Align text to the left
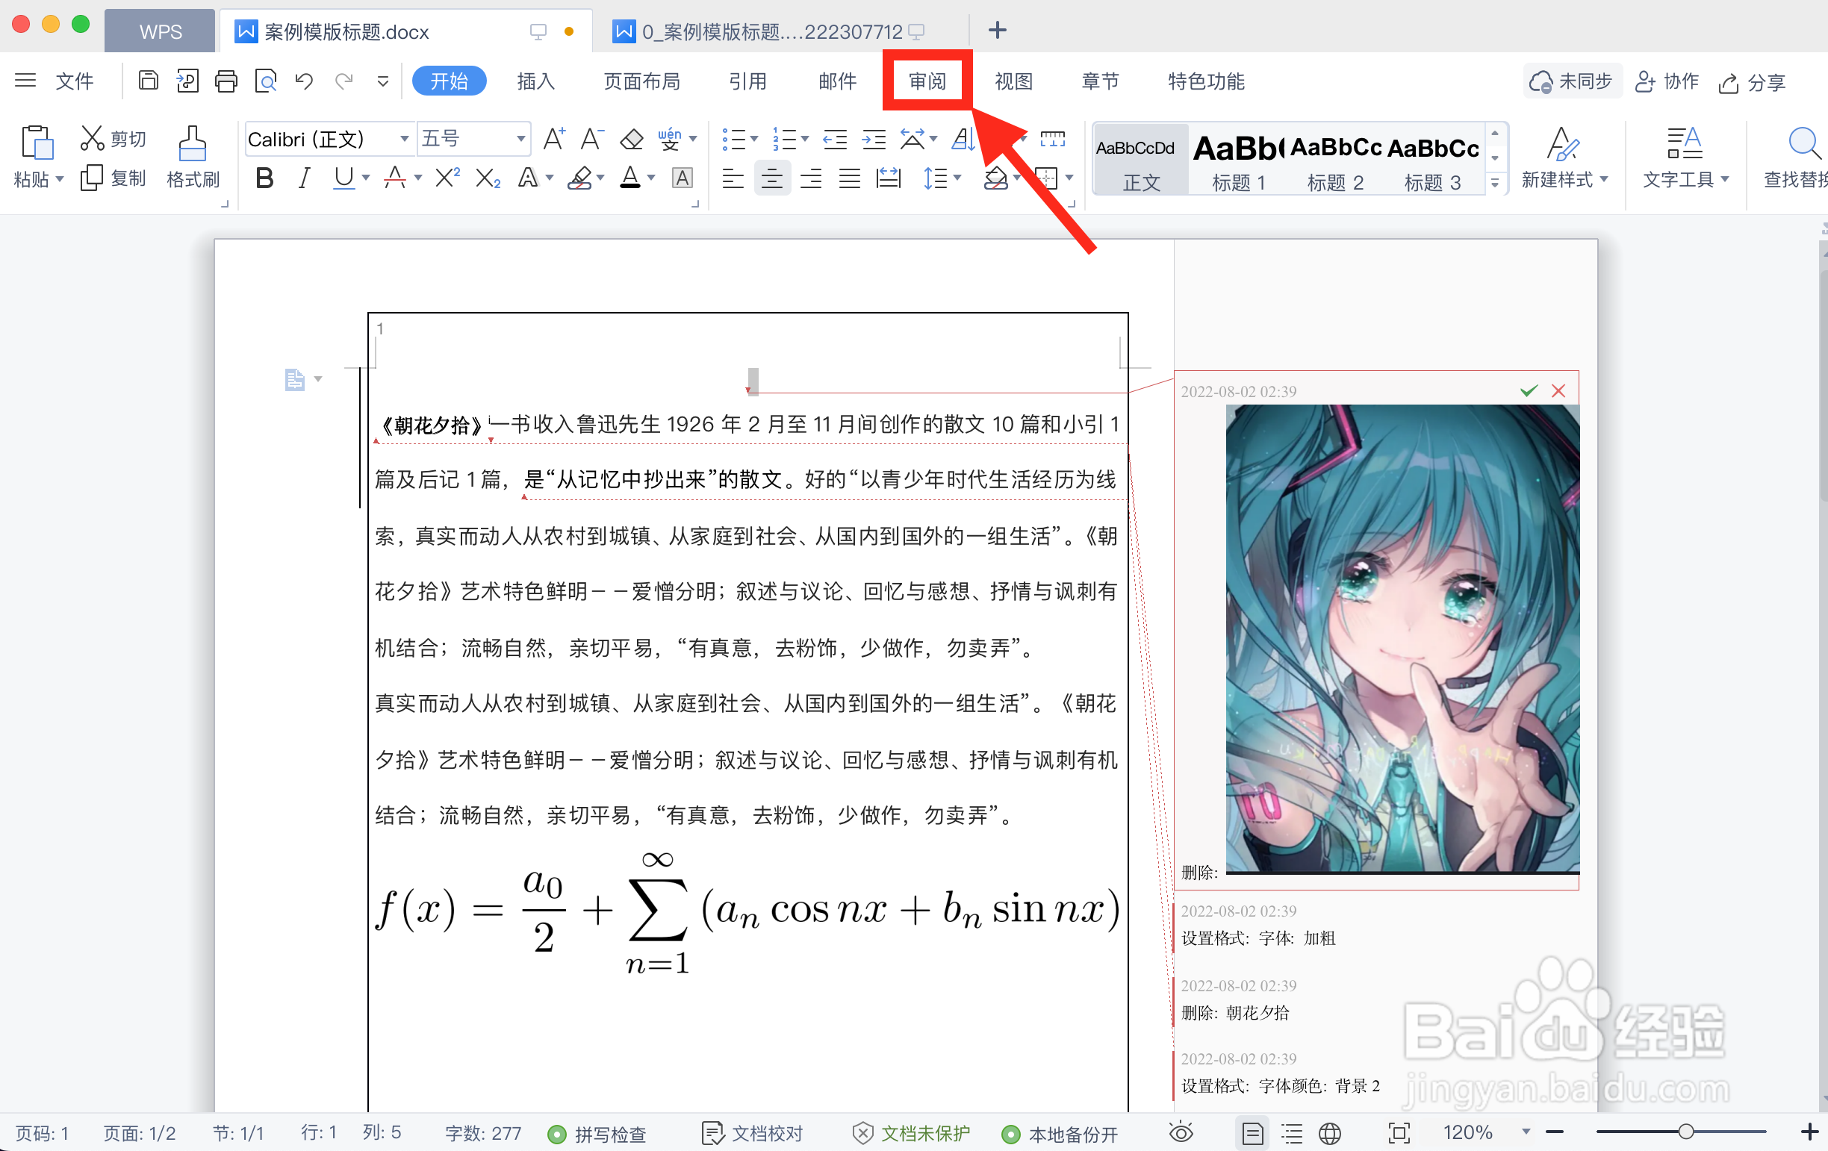This screenshot has width=1828, height=1151. pos(733,178)
